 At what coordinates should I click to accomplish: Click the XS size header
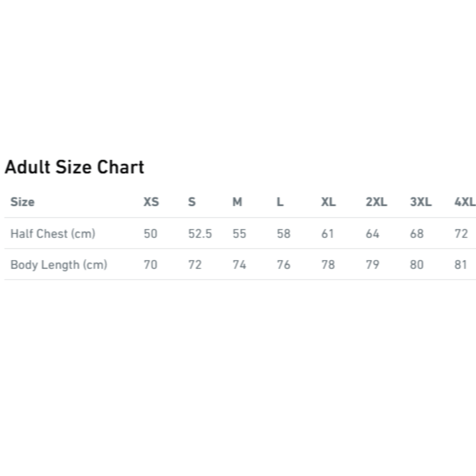[x=151, y=202]
